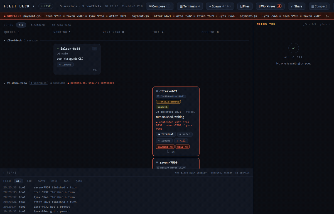This screenshot has height=214, width=334.
Task: Click 'payment.js, util.js contested' warning
Action: (x=91, y=83)
